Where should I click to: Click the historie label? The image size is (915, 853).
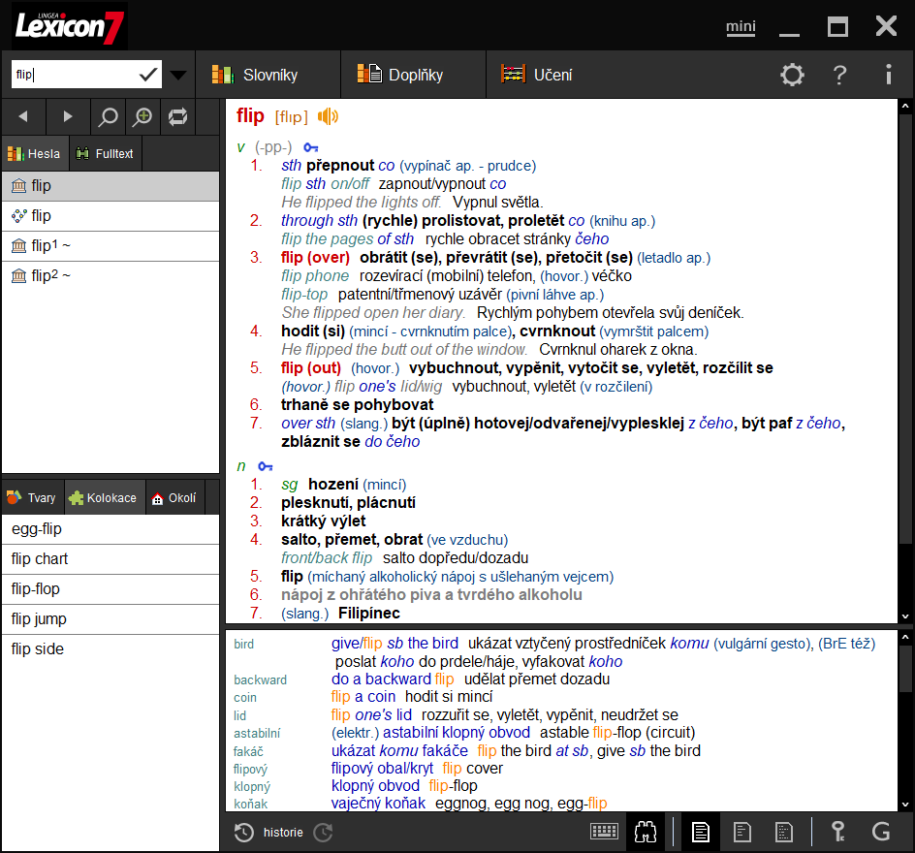[x=283, y=833]
